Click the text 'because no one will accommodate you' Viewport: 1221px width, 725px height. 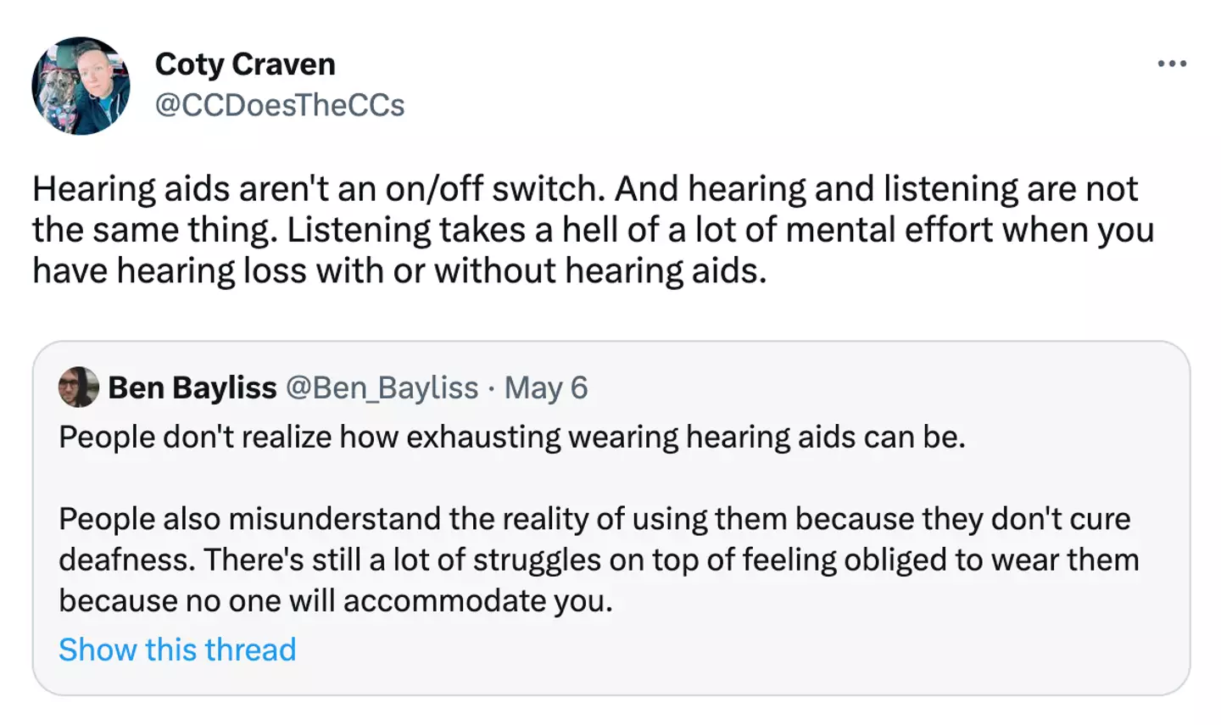[x=335, y=600]
